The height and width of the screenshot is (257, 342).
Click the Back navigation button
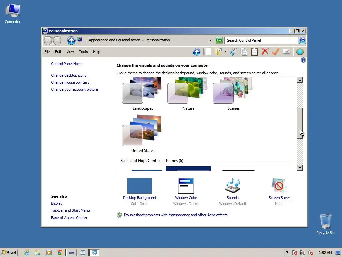(x=48, y=40)
